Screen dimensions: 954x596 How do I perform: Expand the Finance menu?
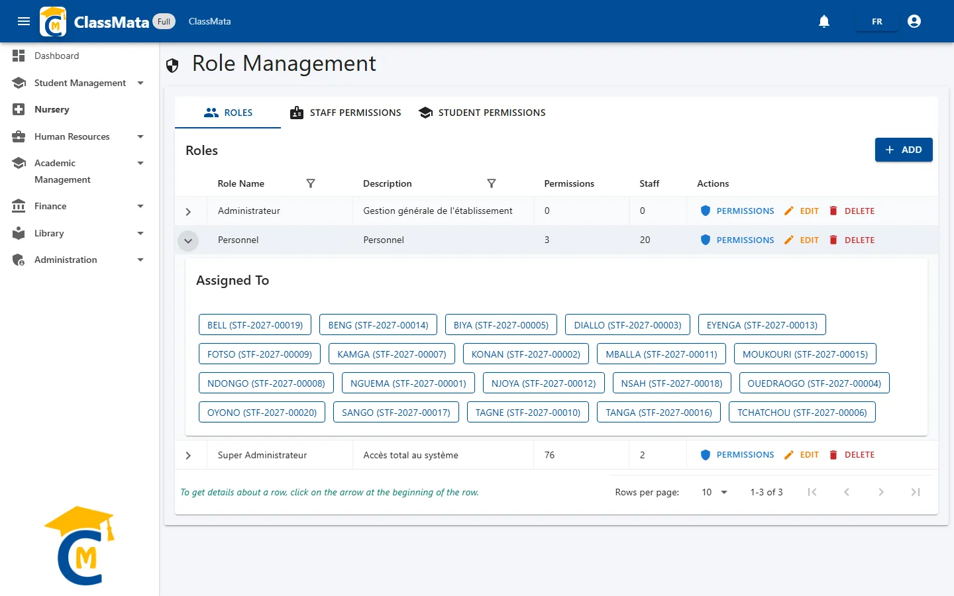click(79, 206)
